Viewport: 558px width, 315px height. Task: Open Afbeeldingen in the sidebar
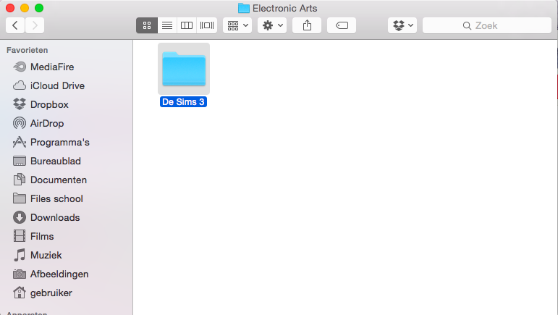coord(51,274)
